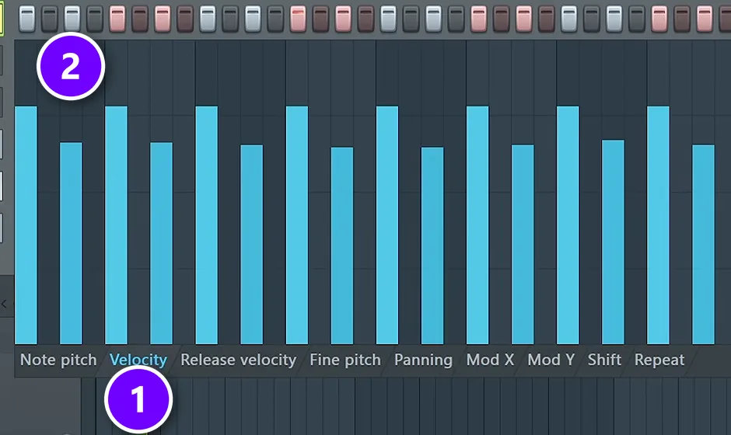The width and height of the screenshot is (731, 435).
Task: Toggle step 6 in the step sequencer
Action: pyautogui.click(x=140, y=19)
